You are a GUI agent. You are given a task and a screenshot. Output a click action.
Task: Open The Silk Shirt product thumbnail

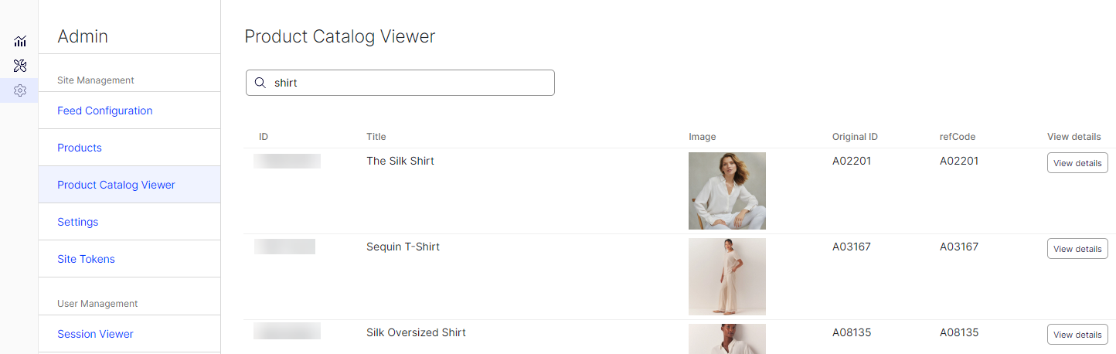coord(727,191)
